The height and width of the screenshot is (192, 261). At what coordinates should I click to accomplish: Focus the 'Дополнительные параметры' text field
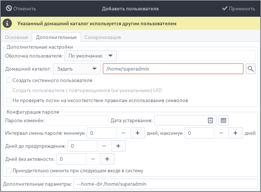(x=165, y=184)
